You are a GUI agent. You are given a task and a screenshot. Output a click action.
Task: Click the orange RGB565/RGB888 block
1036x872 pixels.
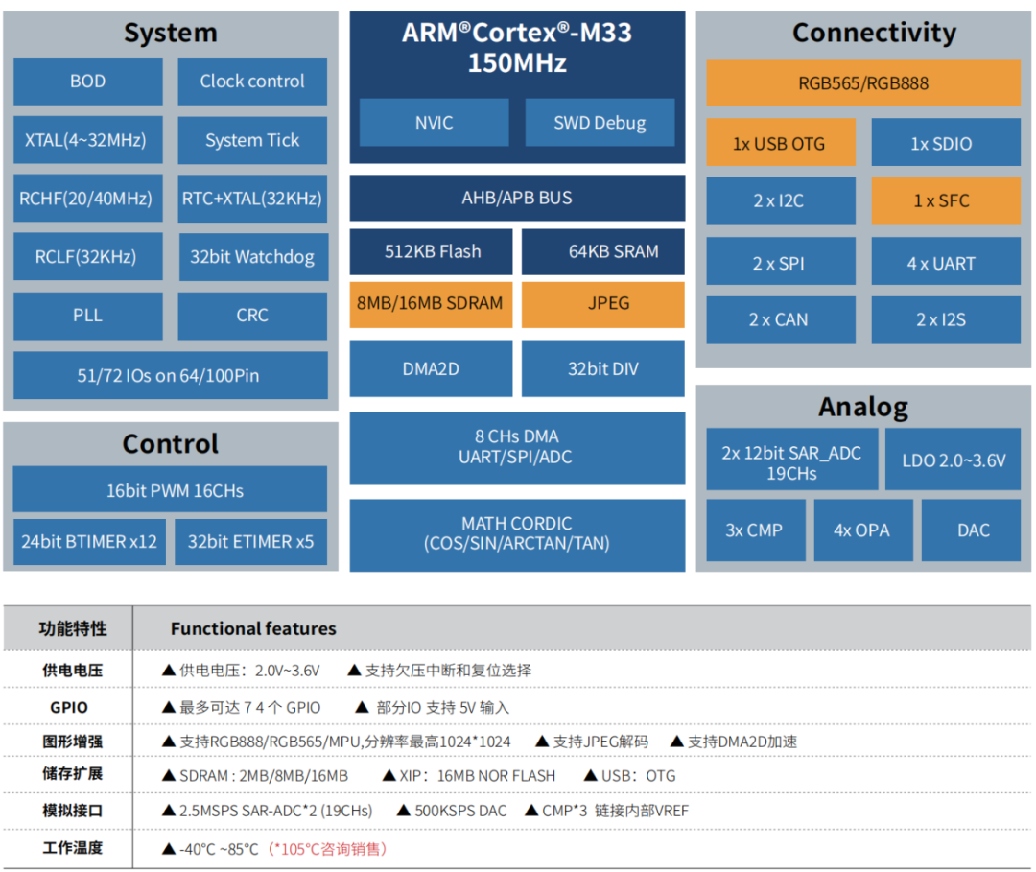point(863,83)
